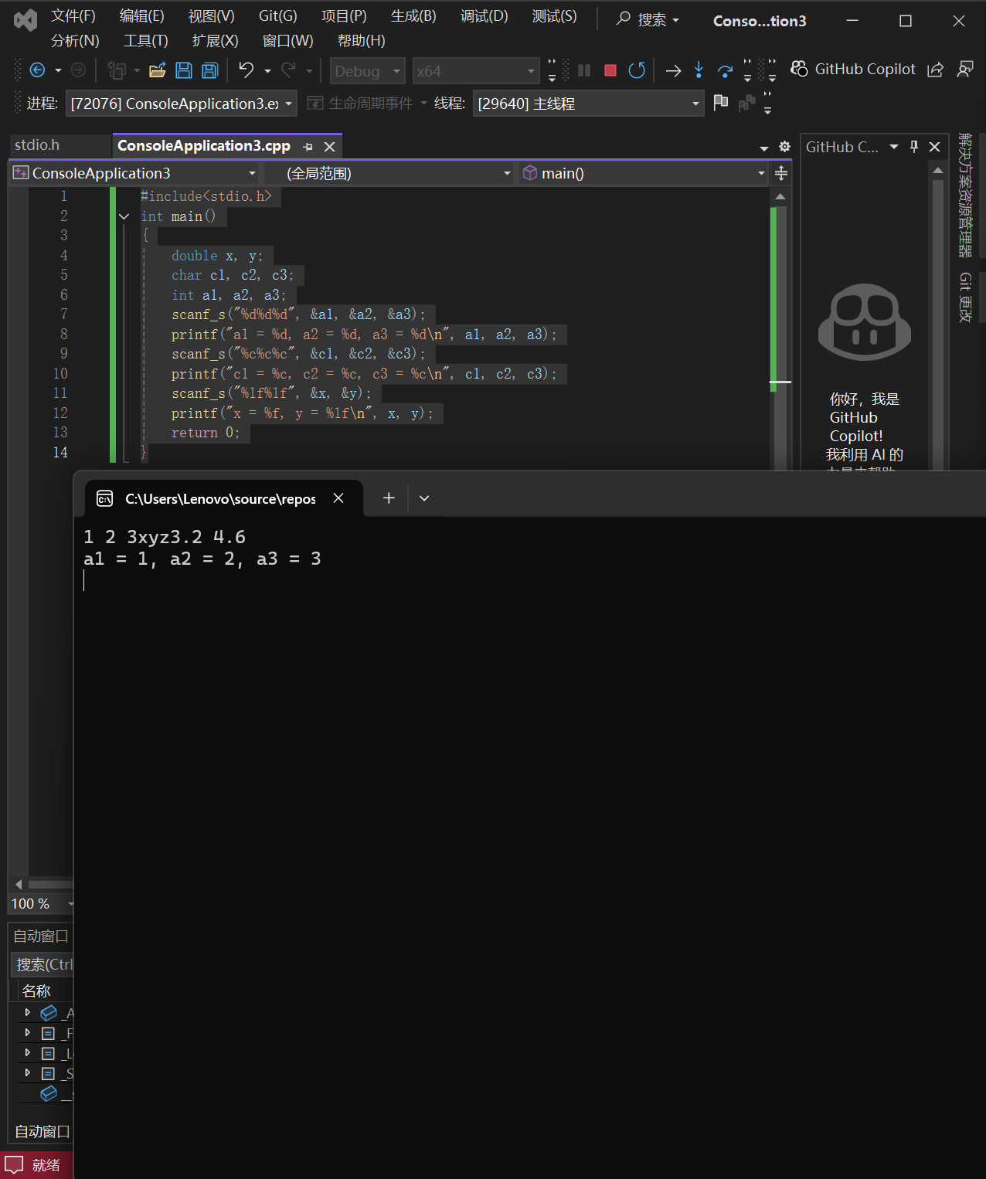Open the tab list dropdown arrow by the gear
Viewport: 986px width, 1179px height.
click(764, 148)
